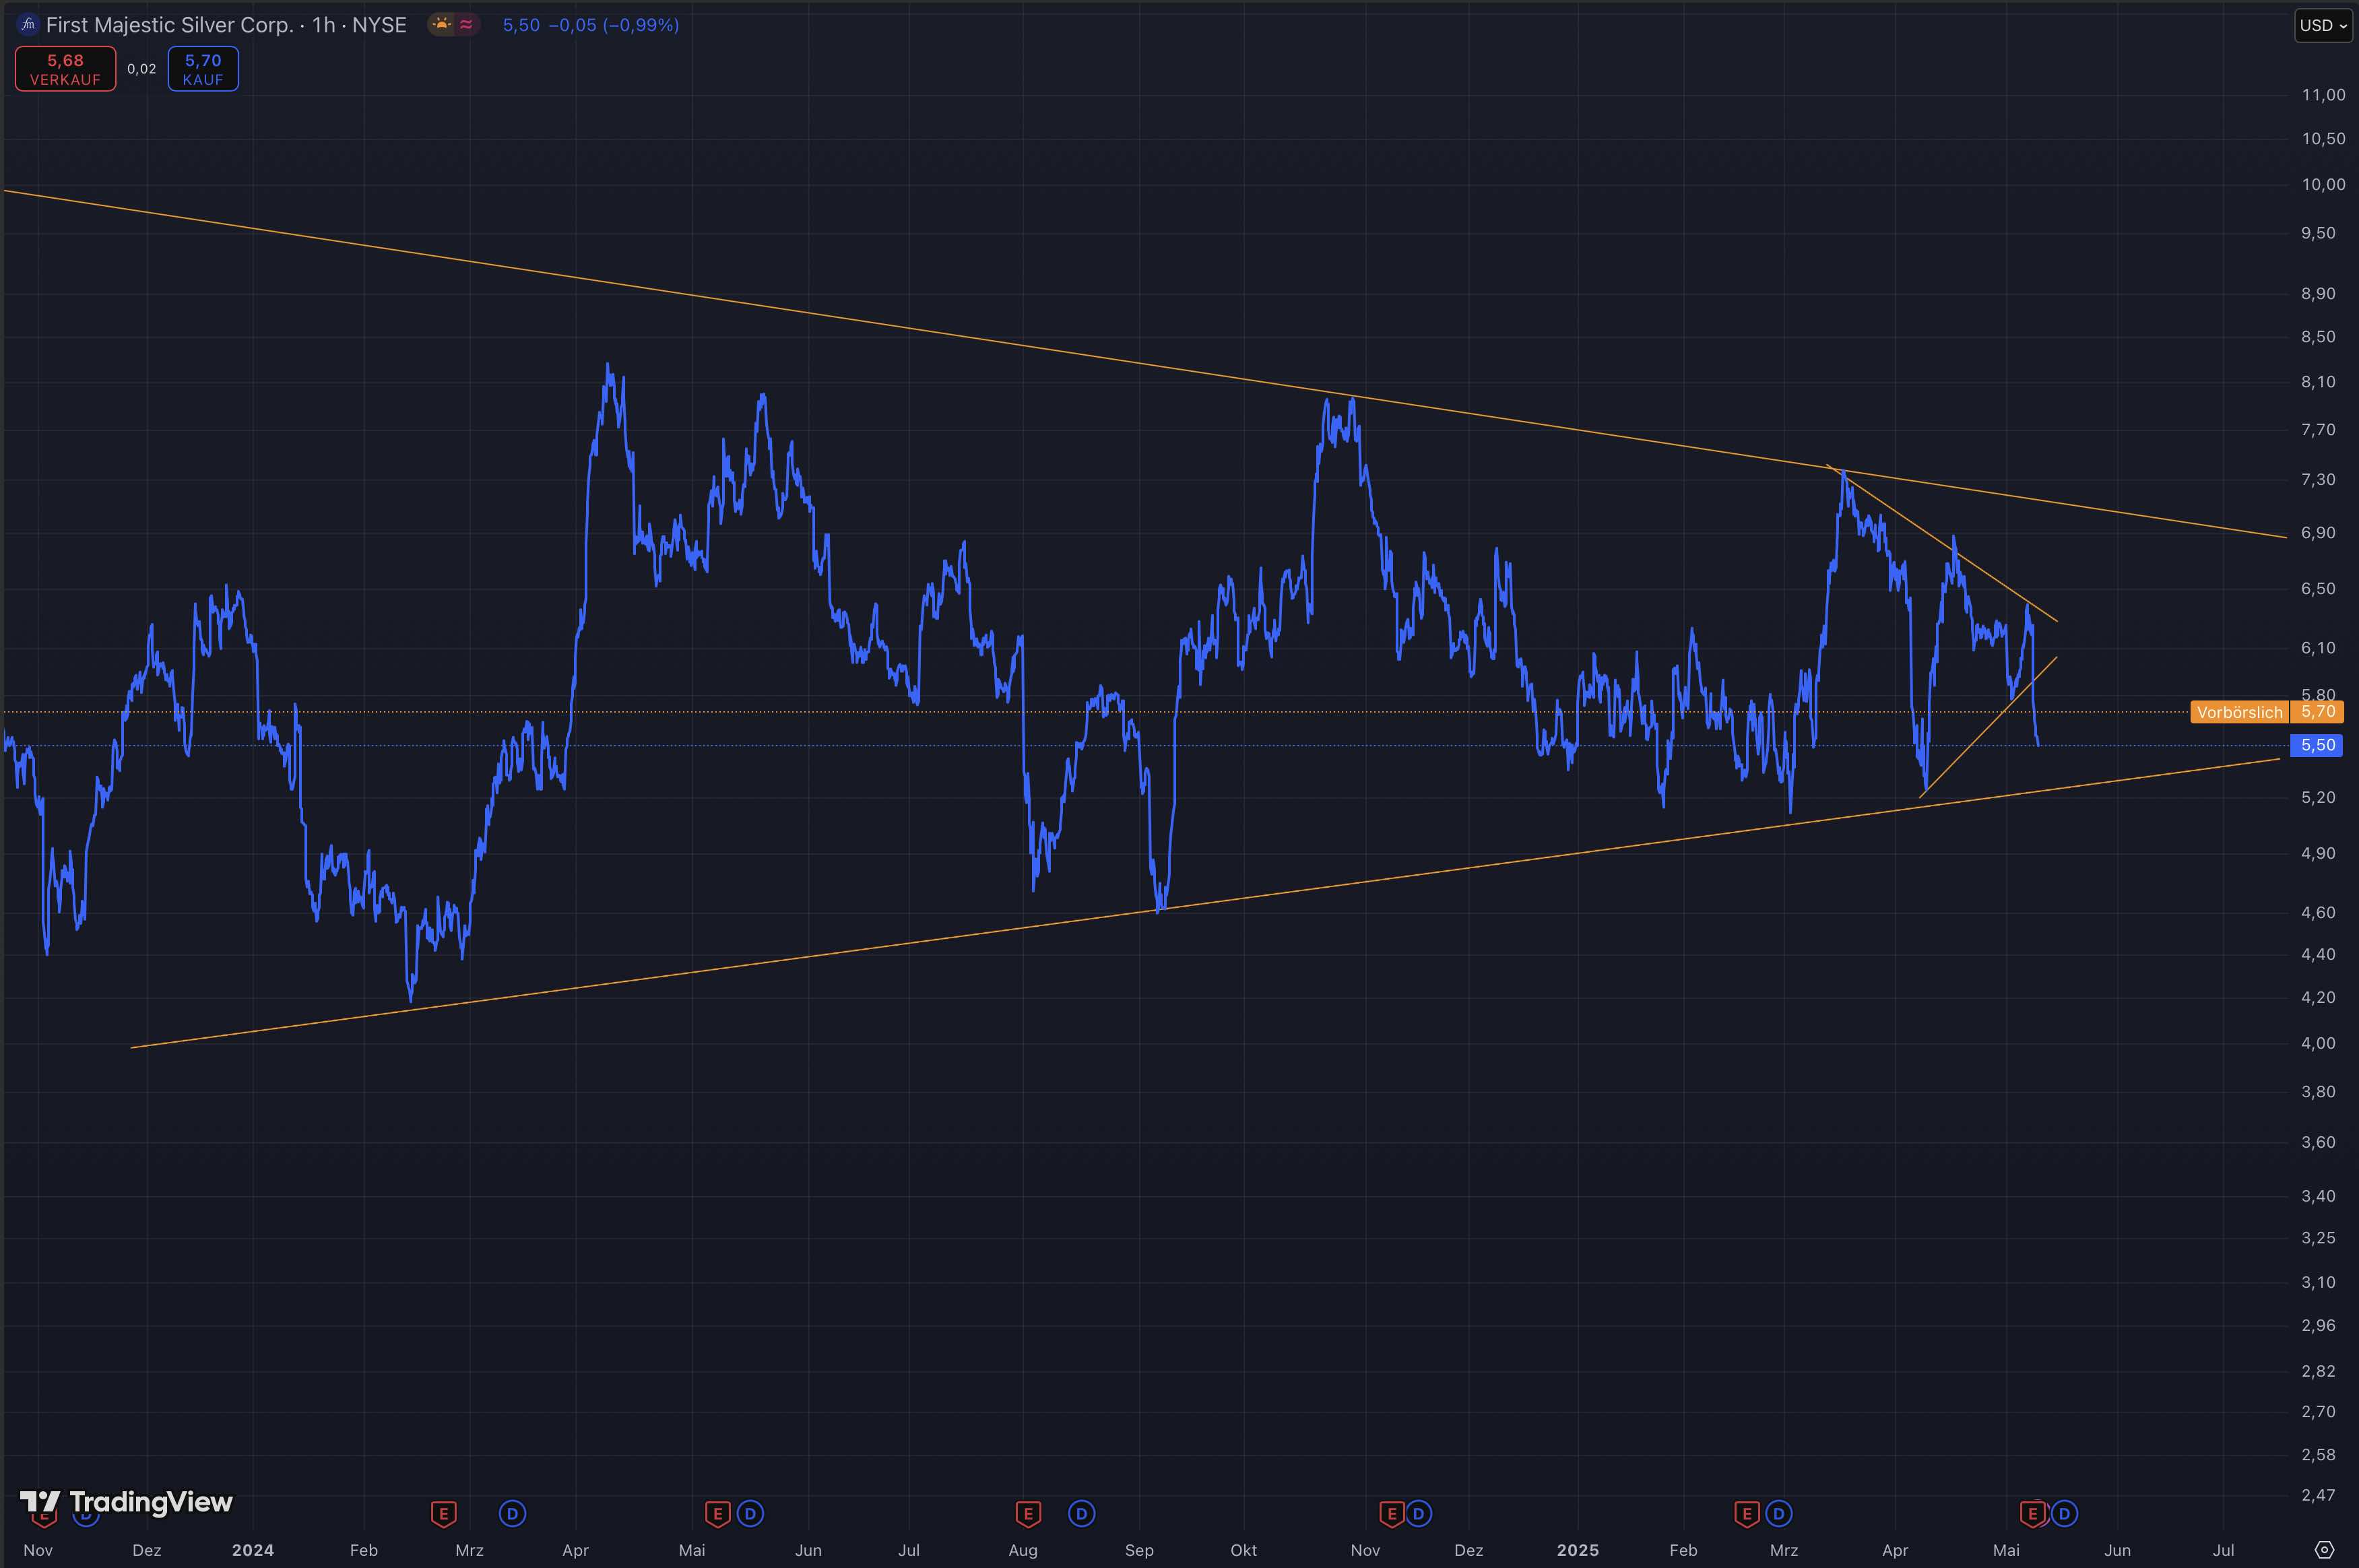Screen dimensions: 2359x1568
Task: Click the blue 5,50 current price label
Action: click(x=2317, y=745)
